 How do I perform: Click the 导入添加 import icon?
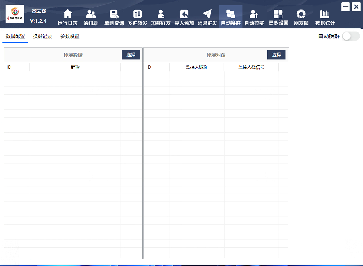pos(184,15)
